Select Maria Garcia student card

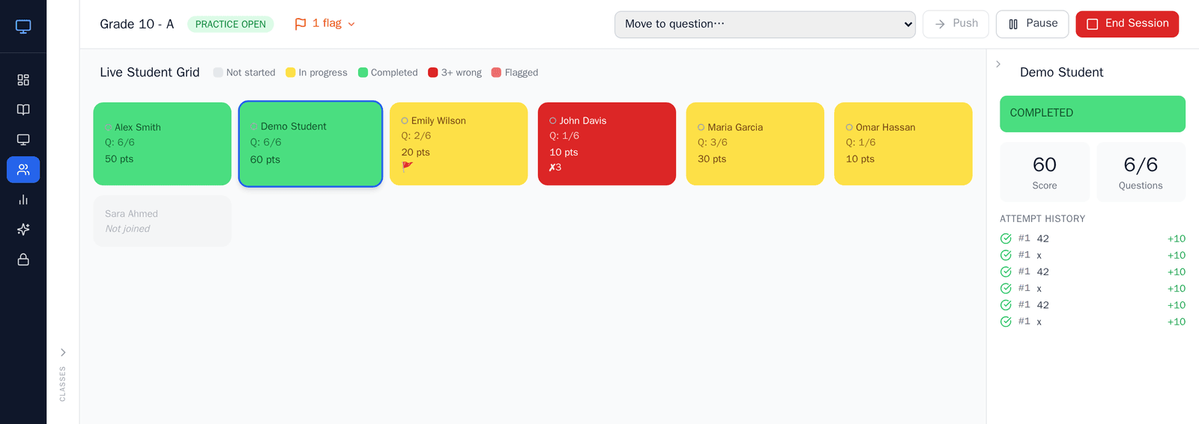[755, 144]
